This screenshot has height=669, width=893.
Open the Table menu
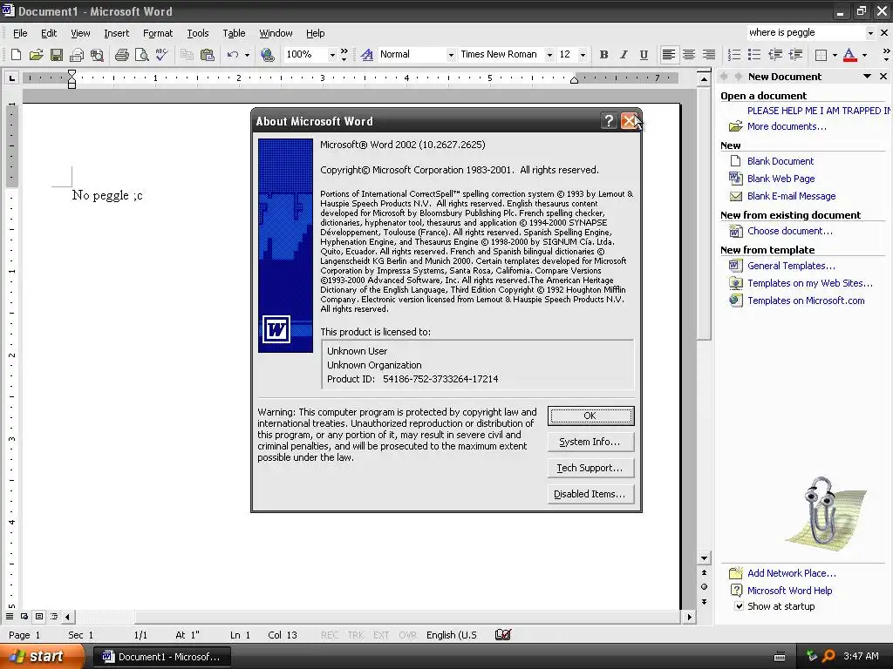[x=234, y=33]
